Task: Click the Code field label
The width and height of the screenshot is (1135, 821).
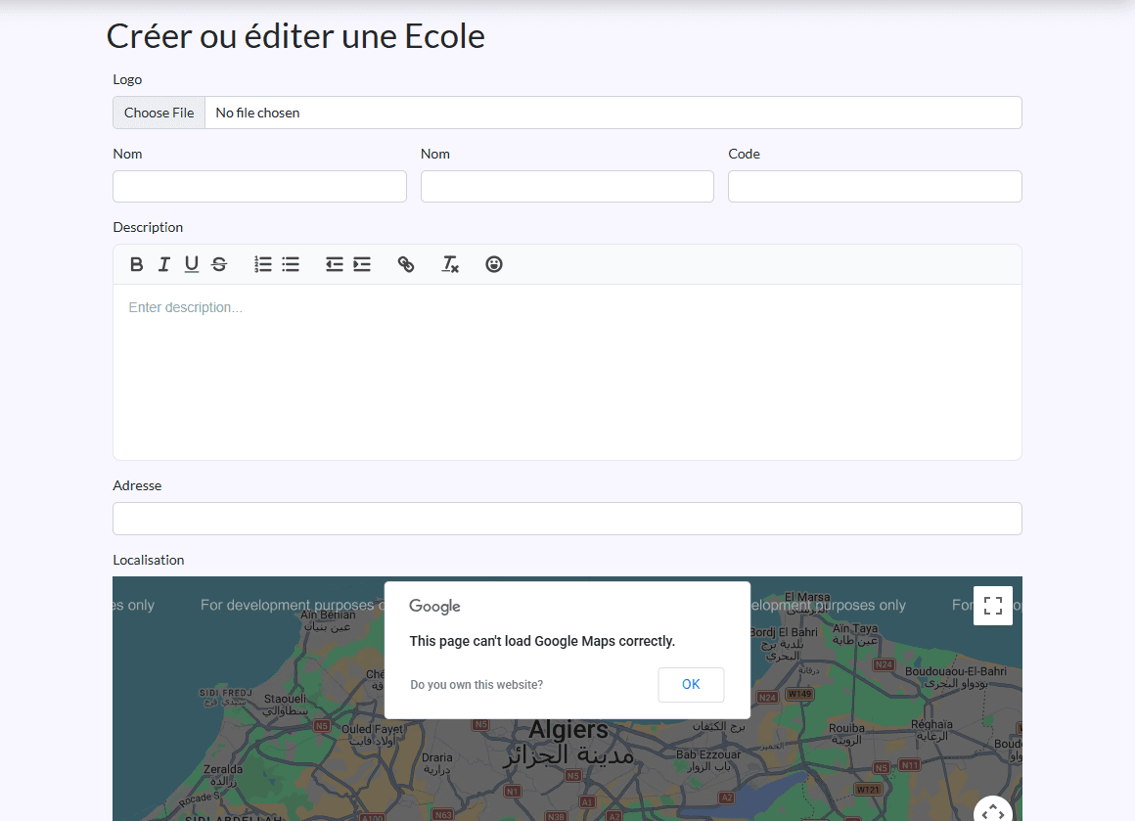Action: tap(744, 154)
